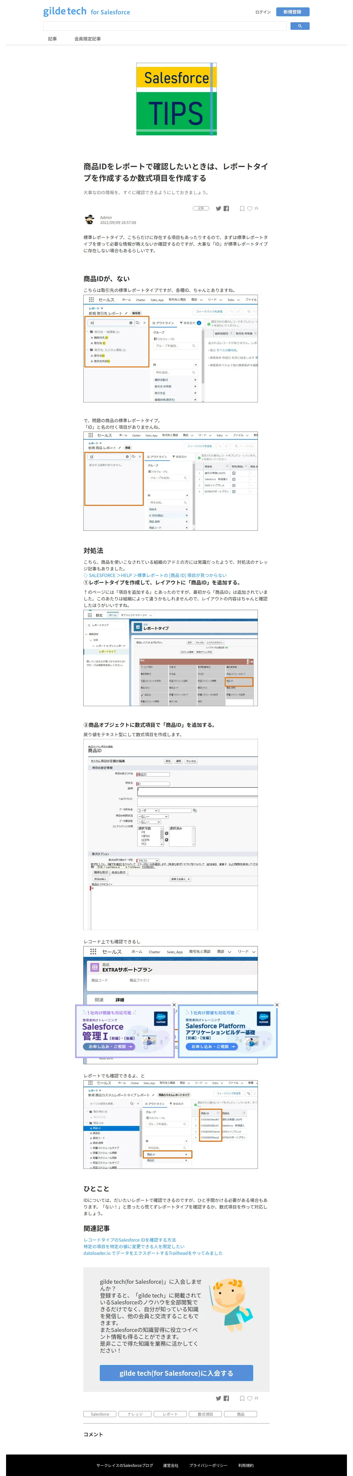
Task: Click the 記事 category badge near the byline
Action: (201, 208)
